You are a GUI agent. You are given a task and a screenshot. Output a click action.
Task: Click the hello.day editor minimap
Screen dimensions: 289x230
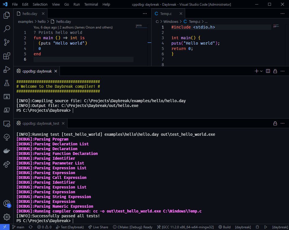pos(141,26)
